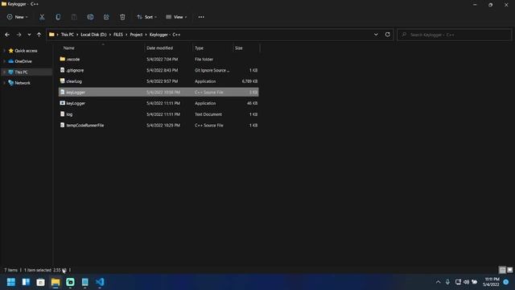Expand the This PC tree node

click(x=4, y=72)
